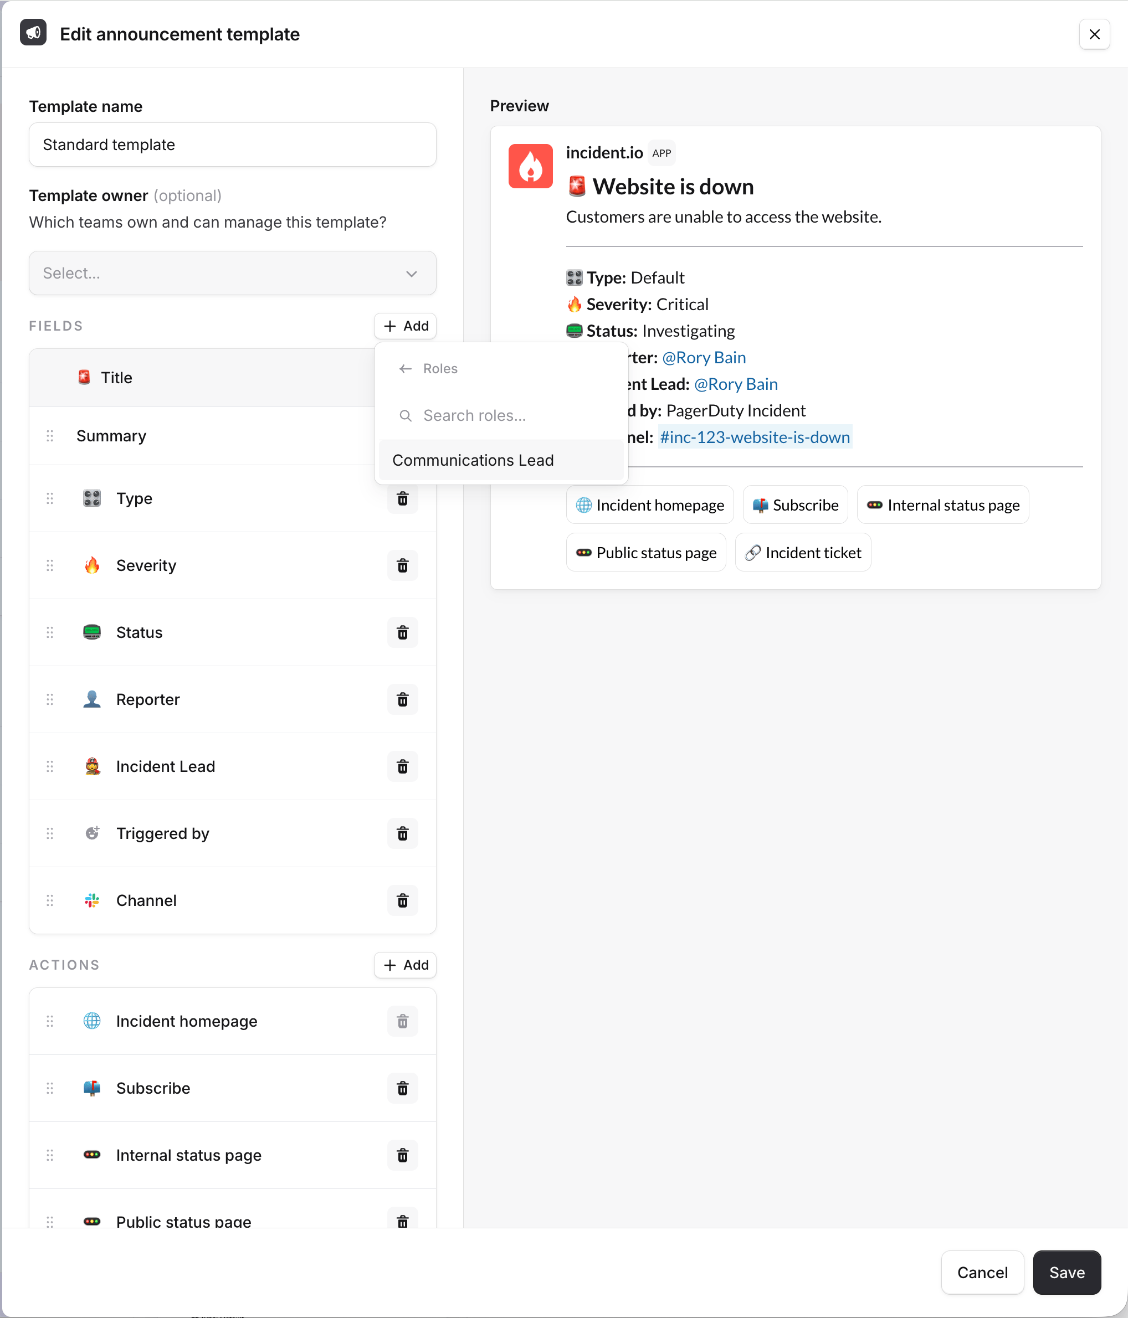The width and height of the screenshot is (1128, 1318).
Task: Delete the Status field
Action: (403, 633)
